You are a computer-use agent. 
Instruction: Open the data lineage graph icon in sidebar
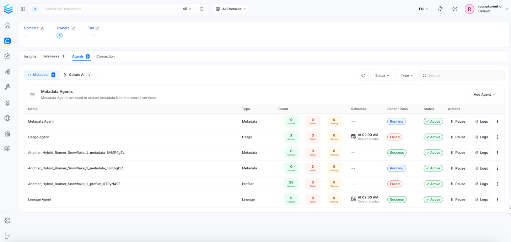tap(7, 72)
